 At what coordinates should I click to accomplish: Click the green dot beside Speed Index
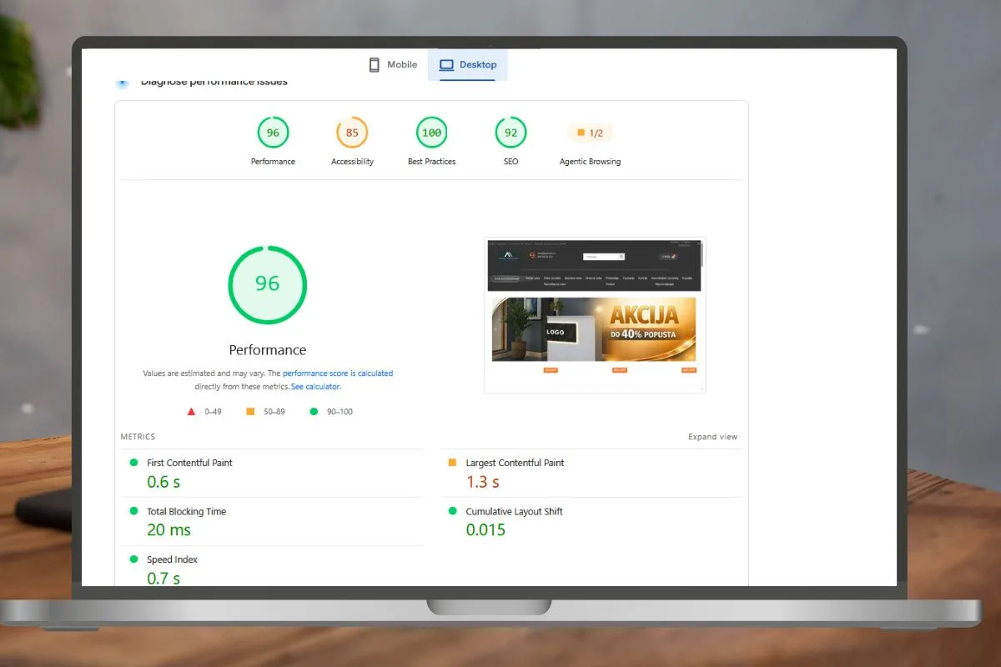click(133, 559)
